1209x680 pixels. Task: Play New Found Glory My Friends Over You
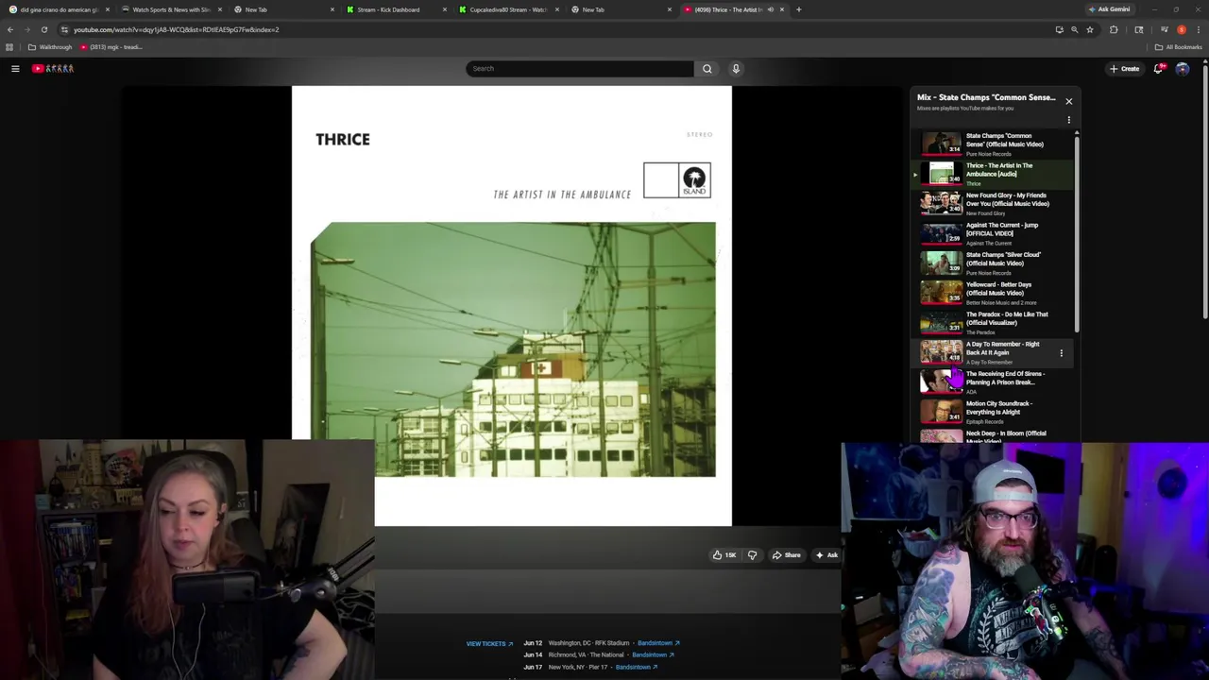pos(994,203)
